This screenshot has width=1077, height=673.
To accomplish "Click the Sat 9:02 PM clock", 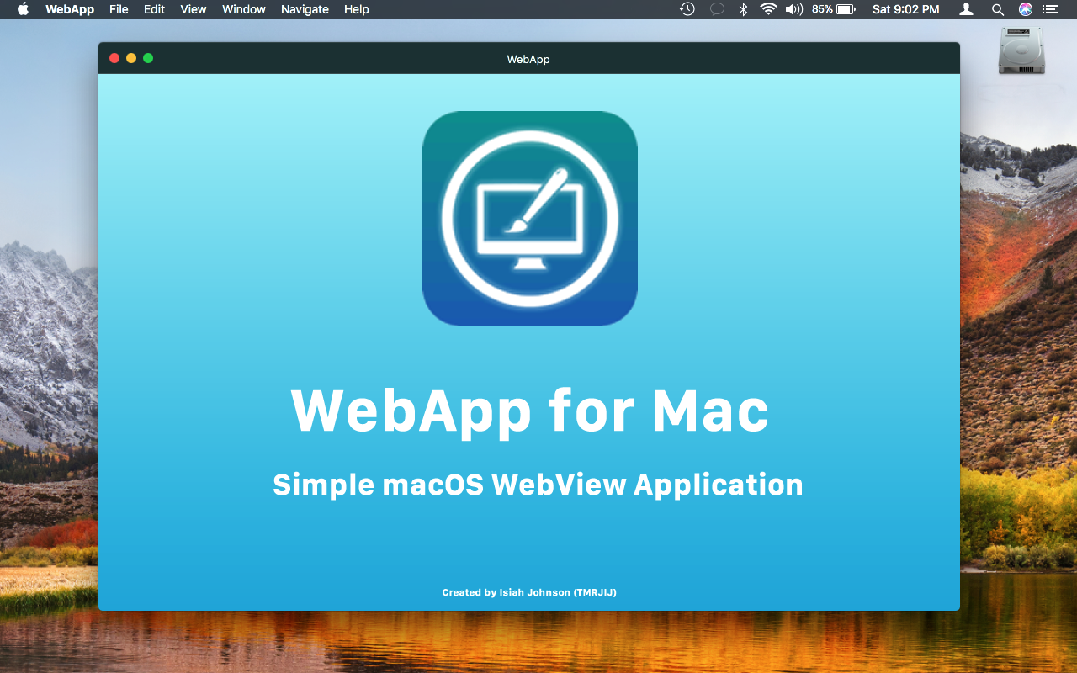I will 905,9.
